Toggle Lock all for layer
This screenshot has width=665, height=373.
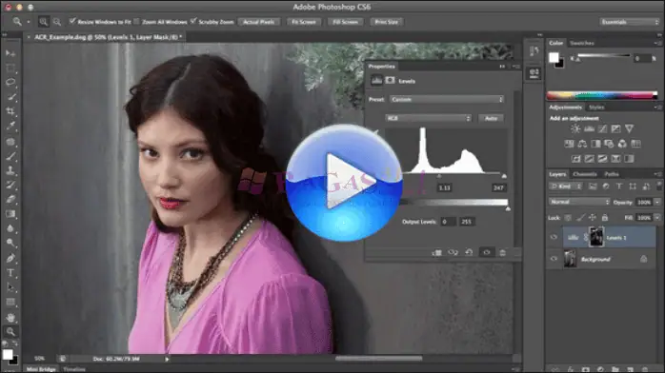coord(605,218)
